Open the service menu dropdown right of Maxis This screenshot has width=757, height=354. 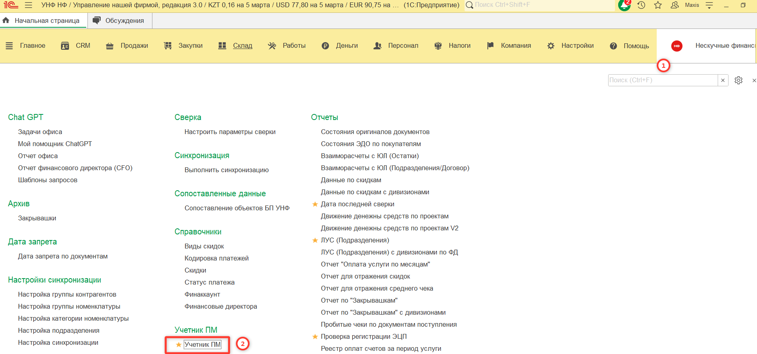(x=709, y=5)
